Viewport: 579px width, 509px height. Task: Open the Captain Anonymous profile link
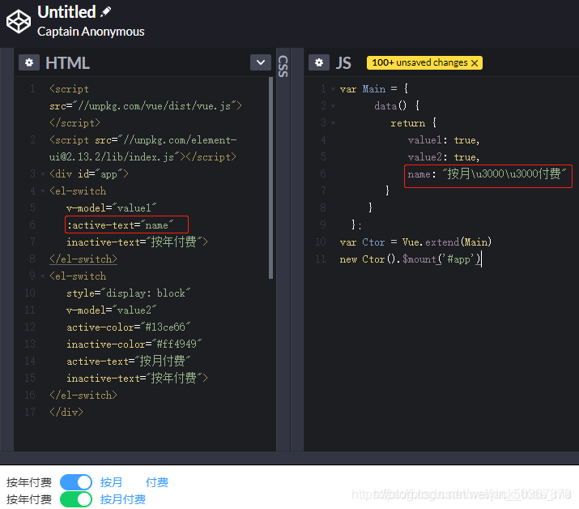[91, 32]
